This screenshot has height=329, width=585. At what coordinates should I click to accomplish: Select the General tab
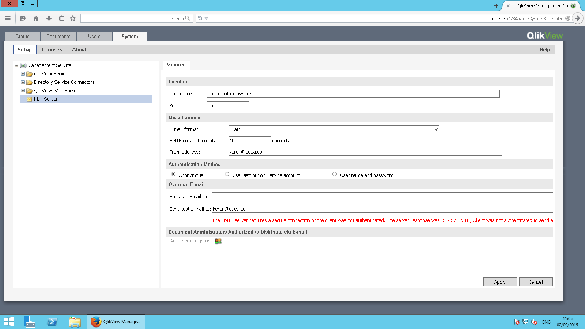coord(176,65)
